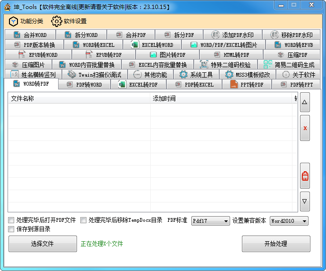The height and width of the screenshot is (271, 326).
Task: Click the 图片转PDF icon
Action: click(153, 55)
